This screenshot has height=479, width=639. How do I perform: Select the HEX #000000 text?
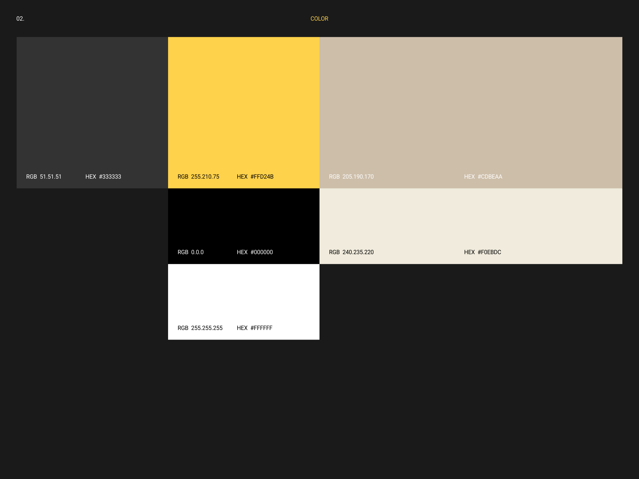point(255,252)
